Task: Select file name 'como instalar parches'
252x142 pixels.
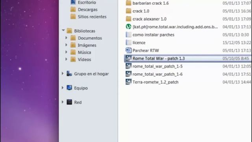Action: pyautogui.click(x=154, y=35)
